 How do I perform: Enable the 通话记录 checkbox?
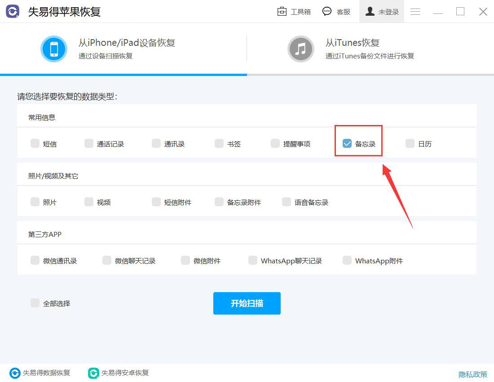[x=89, y=143]
